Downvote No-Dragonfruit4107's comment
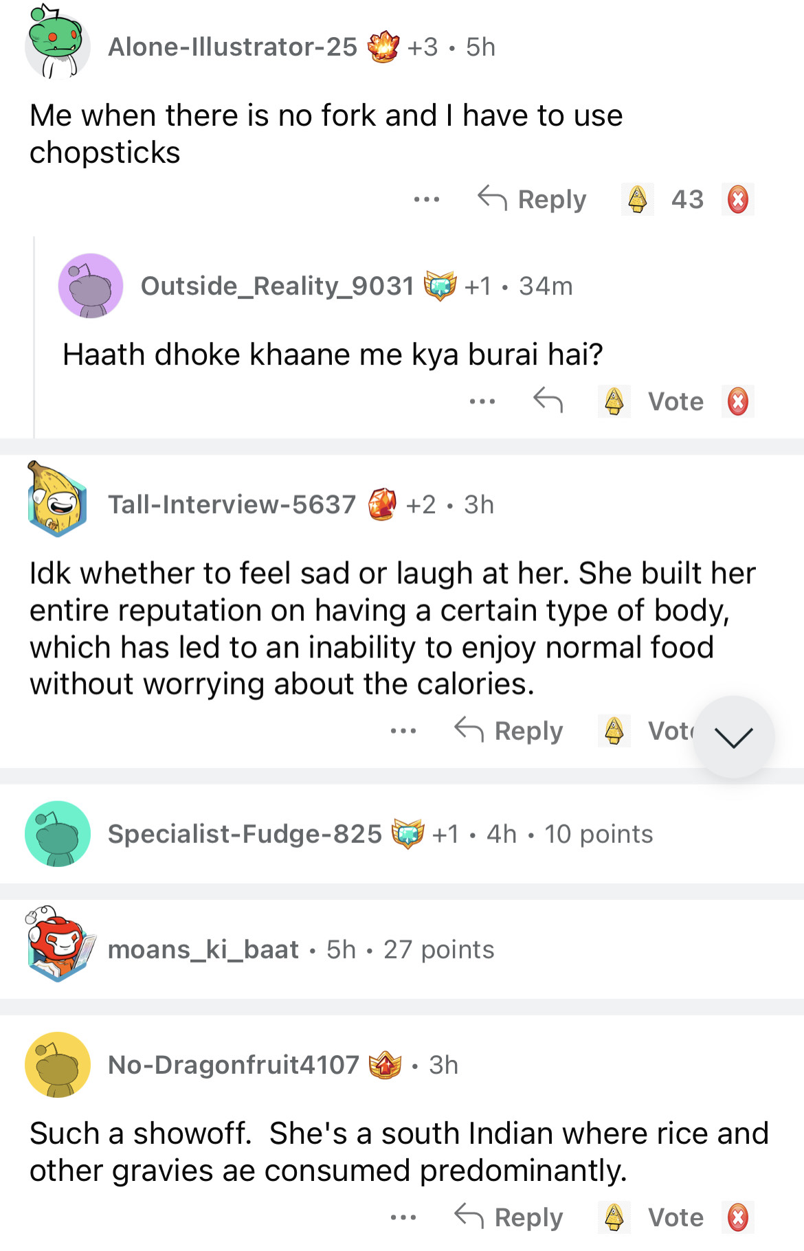The height and width of the screenshot is (1251, 804). 737,1217
